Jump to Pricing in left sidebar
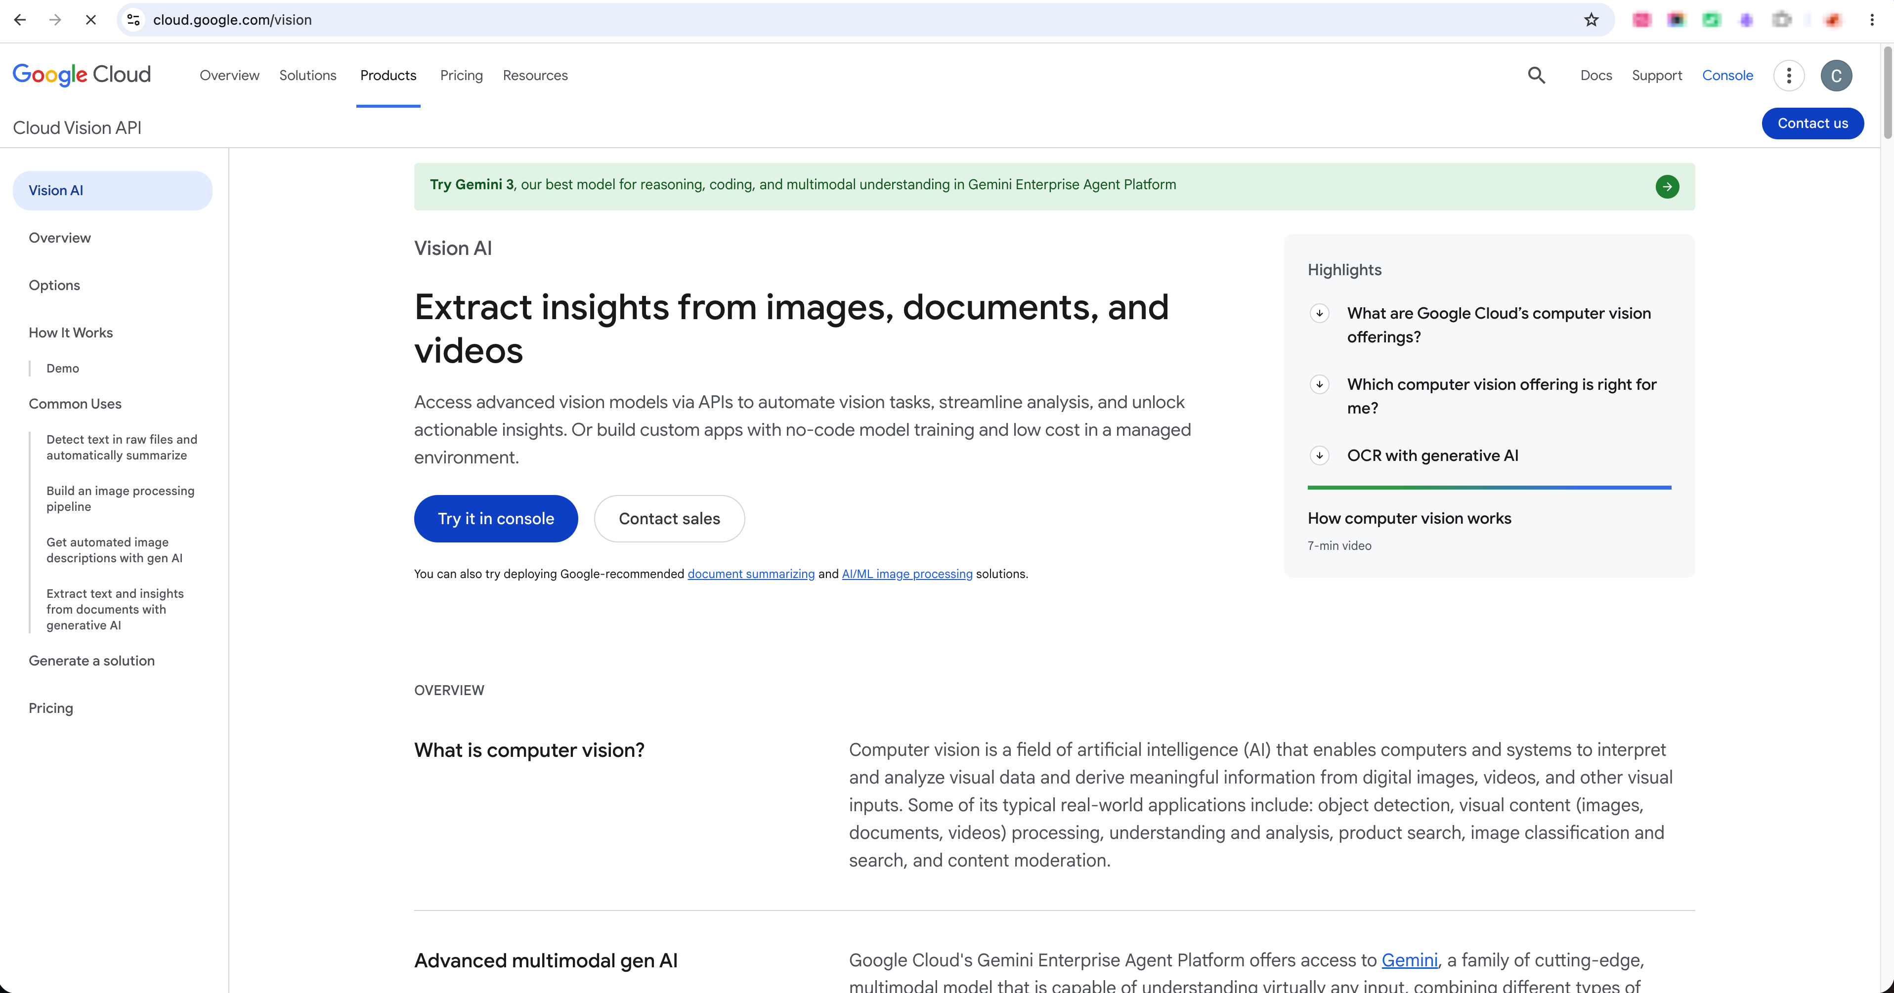This screenshot has height=993, width=1894. [51, 708]
